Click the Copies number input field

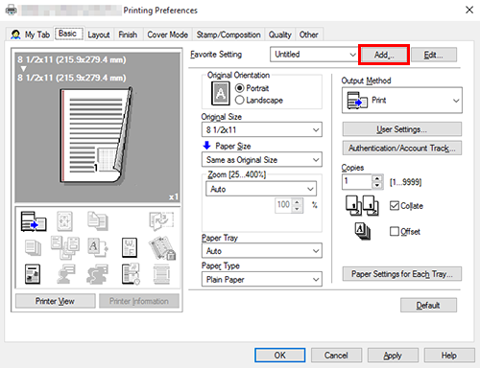[357, 182]
